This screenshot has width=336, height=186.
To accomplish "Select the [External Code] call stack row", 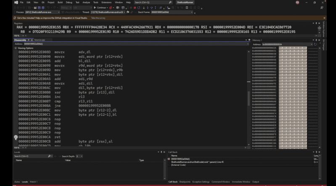I will coord(242,165).
